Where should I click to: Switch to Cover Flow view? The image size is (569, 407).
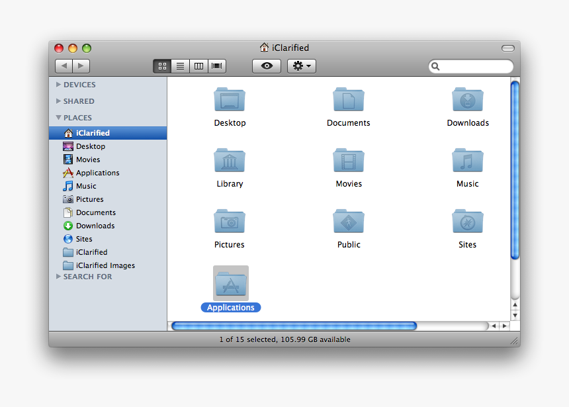coord(217,66)
